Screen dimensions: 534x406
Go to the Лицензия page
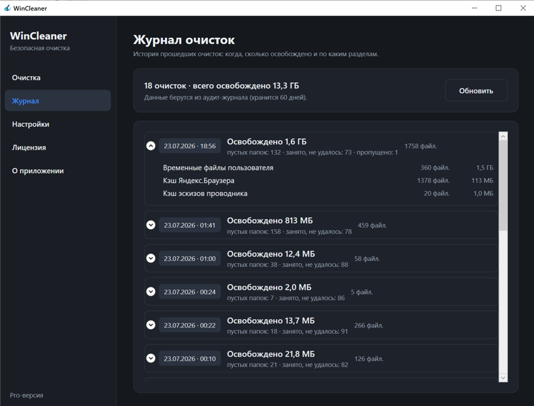57,147
